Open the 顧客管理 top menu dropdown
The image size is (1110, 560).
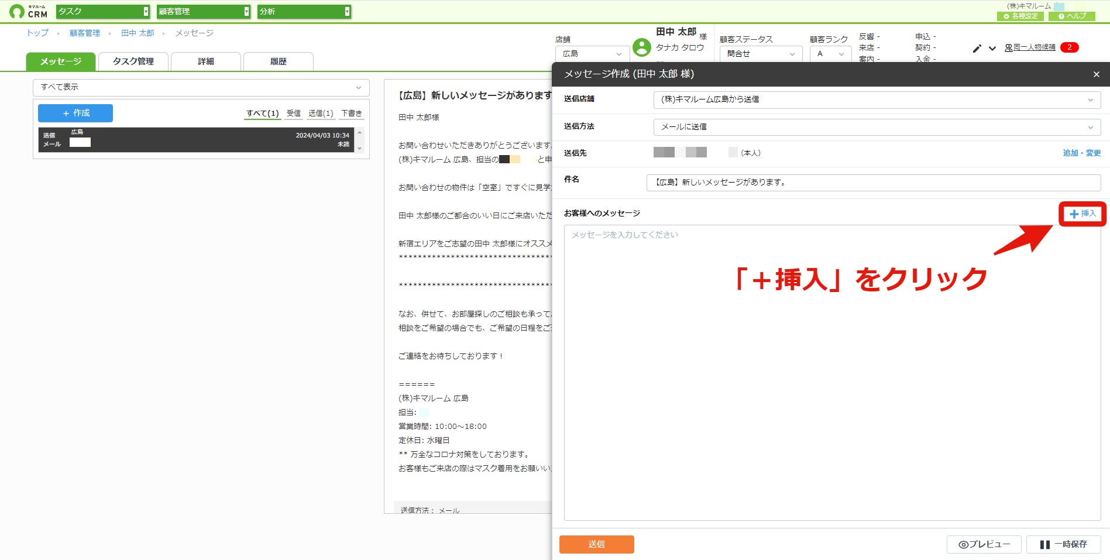point(204,11)
